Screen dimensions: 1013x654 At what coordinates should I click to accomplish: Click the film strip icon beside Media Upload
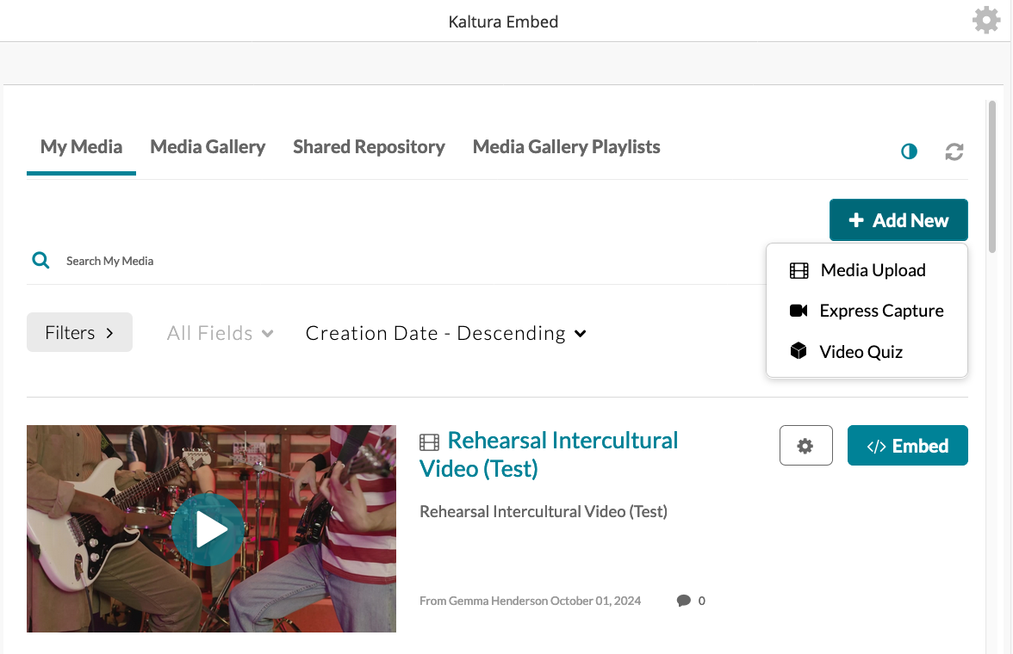pyautogui.click(x=799, y=270)
